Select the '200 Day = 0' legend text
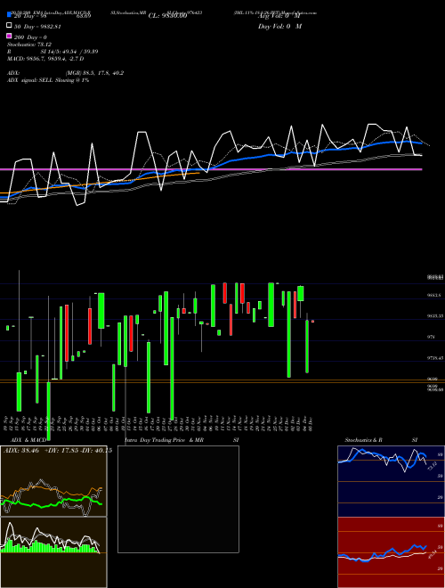 (31, 37)
